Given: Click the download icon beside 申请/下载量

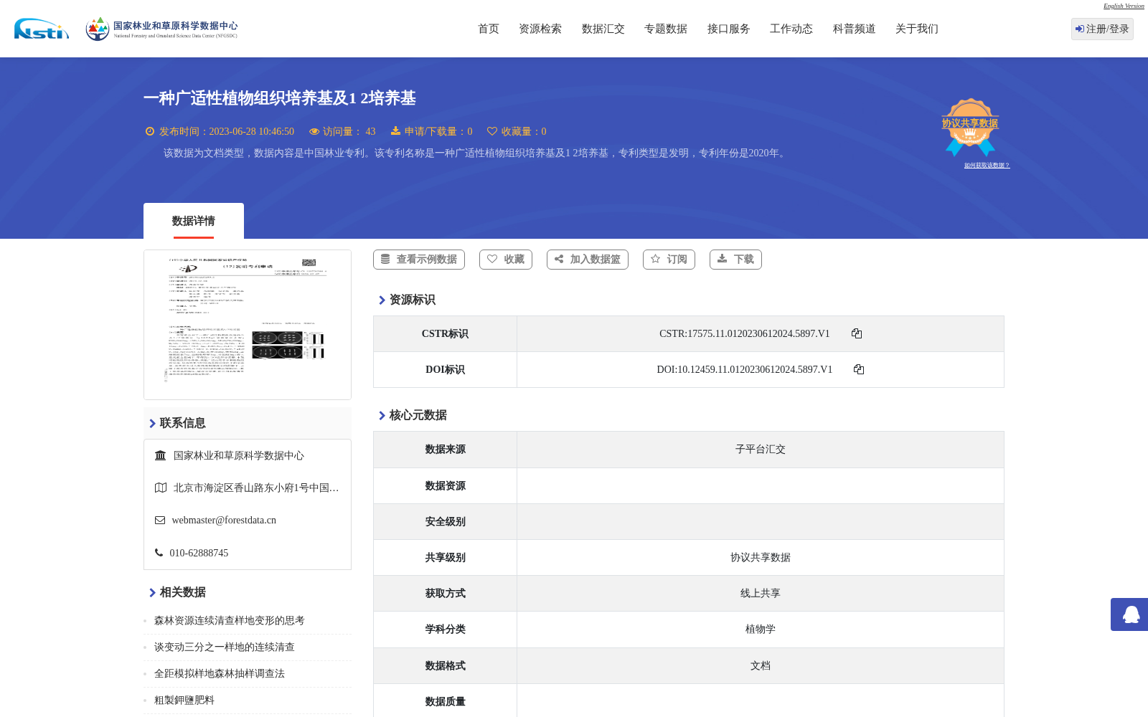Looking at the screenshot, I should pyautogui.click(x=395, y=131).
